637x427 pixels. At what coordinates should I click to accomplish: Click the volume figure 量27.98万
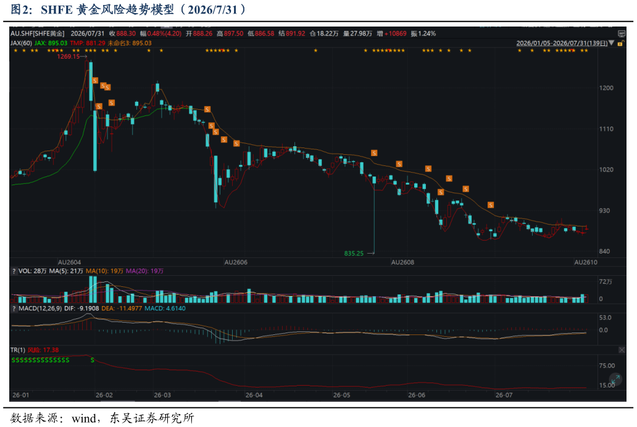357,34
